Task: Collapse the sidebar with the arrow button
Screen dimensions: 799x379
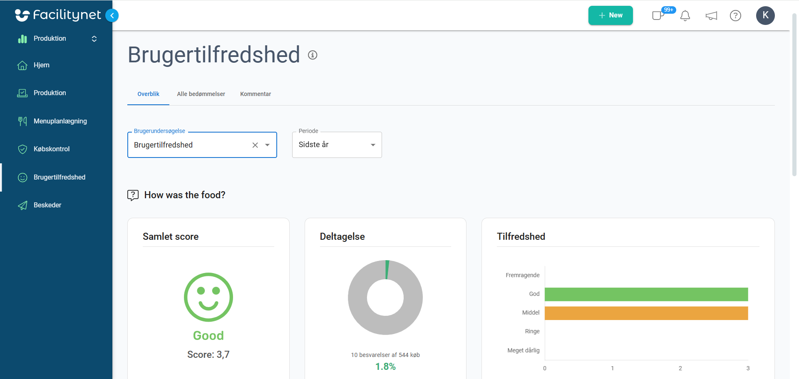Action: point(112,15)
